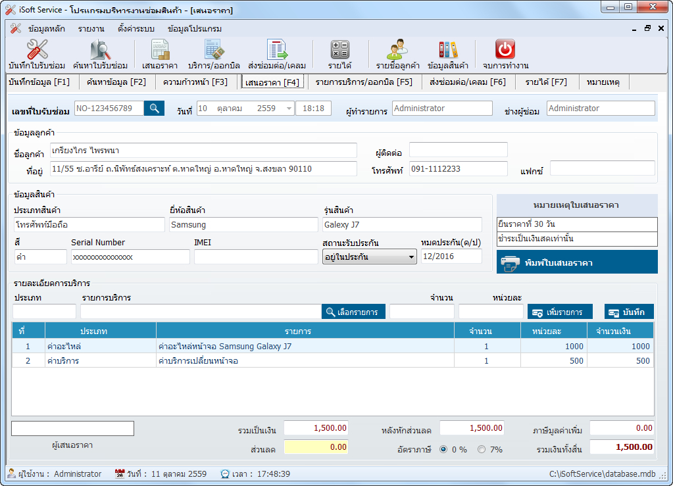Screen dimensions: 673x486
Task: Click the ยี่ห้อสินค้า field showing Samsung
Action: (x=243, y=224)
